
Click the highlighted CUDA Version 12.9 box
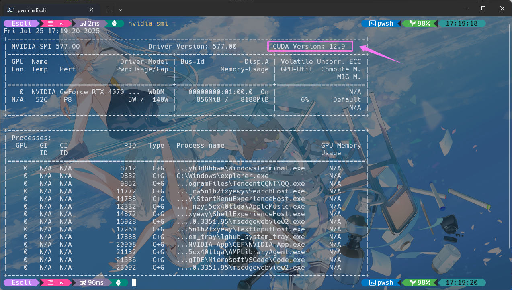coord(310,46)
